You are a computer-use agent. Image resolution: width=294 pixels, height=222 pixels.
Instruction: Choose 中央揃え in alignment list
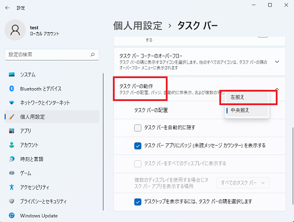coord(247,110)
